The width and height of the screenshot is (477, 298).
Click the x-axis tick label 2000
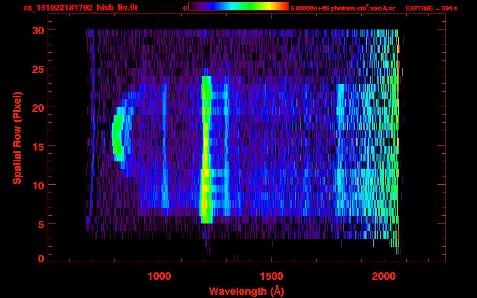384,276
